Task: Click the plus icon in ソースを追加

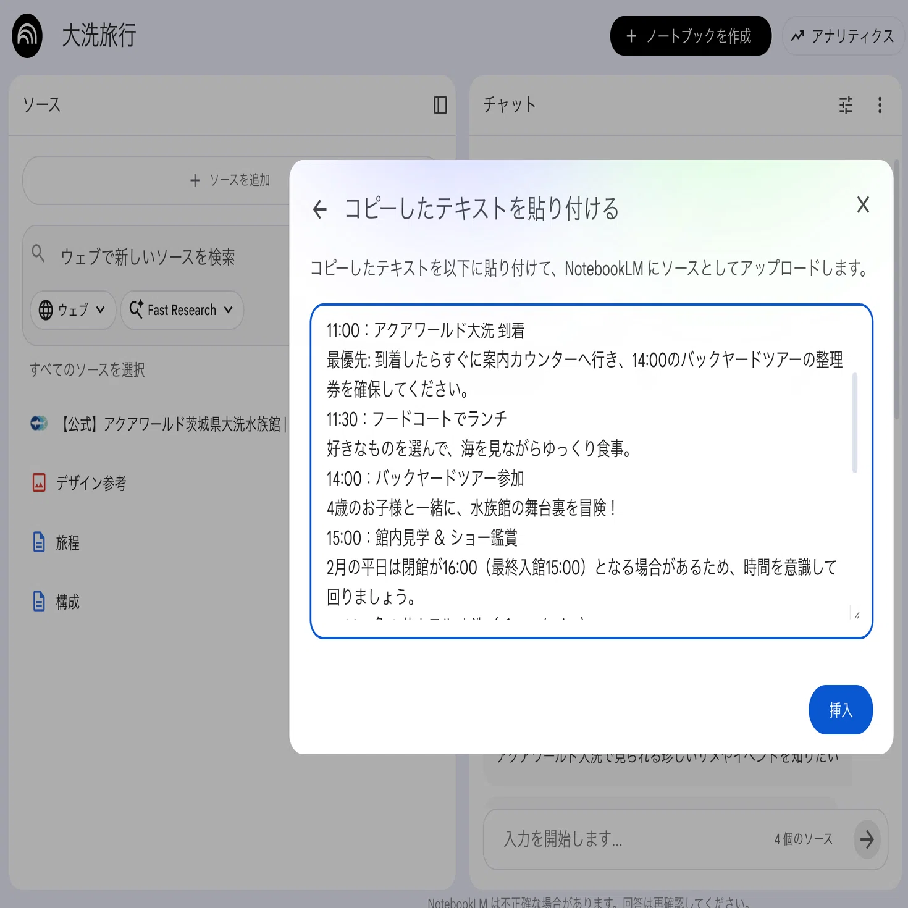Action: coord(195,180)
